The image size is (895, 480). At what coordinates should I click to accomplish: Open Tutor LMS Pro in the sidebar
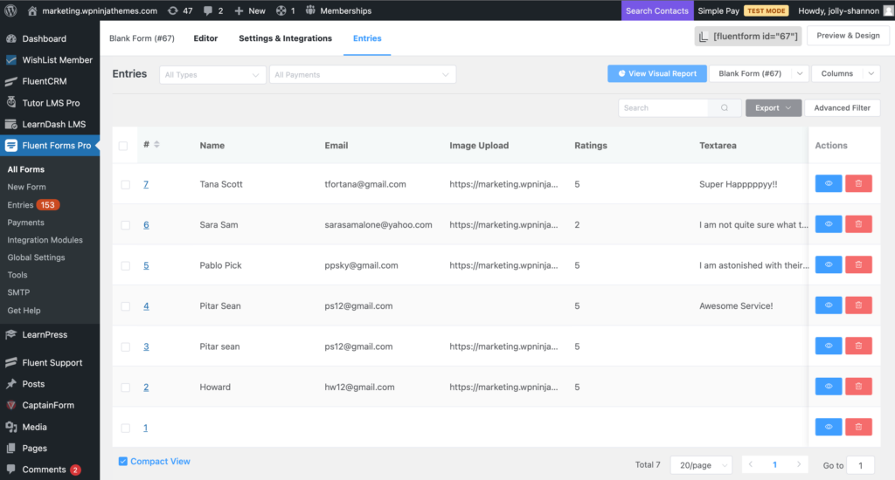click(50, 103)
